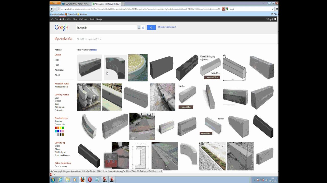Click the browser forward arrow

[55, 9]
